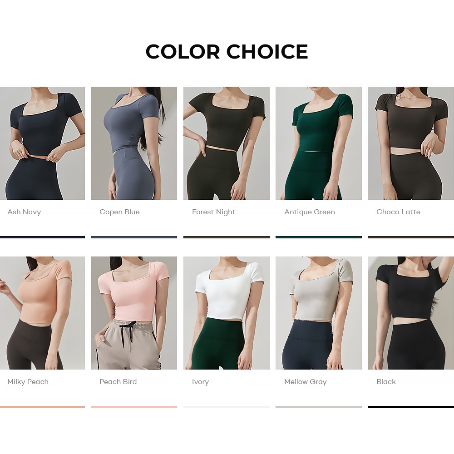Image resolution: width=454 pixels, height=454 pixels.
Task: Choose the Antique Green top image
Action: click(x=319, y=143)
